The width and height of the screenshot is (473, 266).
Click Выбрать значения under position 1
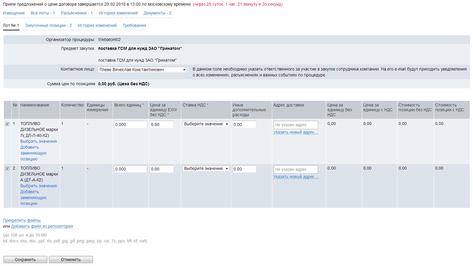(38, 142)
